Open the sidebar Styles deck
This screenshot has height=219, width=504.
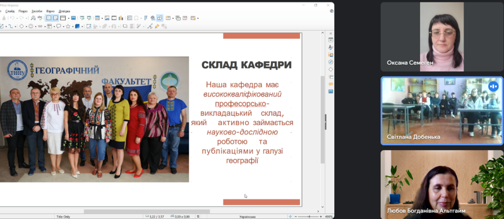click(x=331, y=47)
